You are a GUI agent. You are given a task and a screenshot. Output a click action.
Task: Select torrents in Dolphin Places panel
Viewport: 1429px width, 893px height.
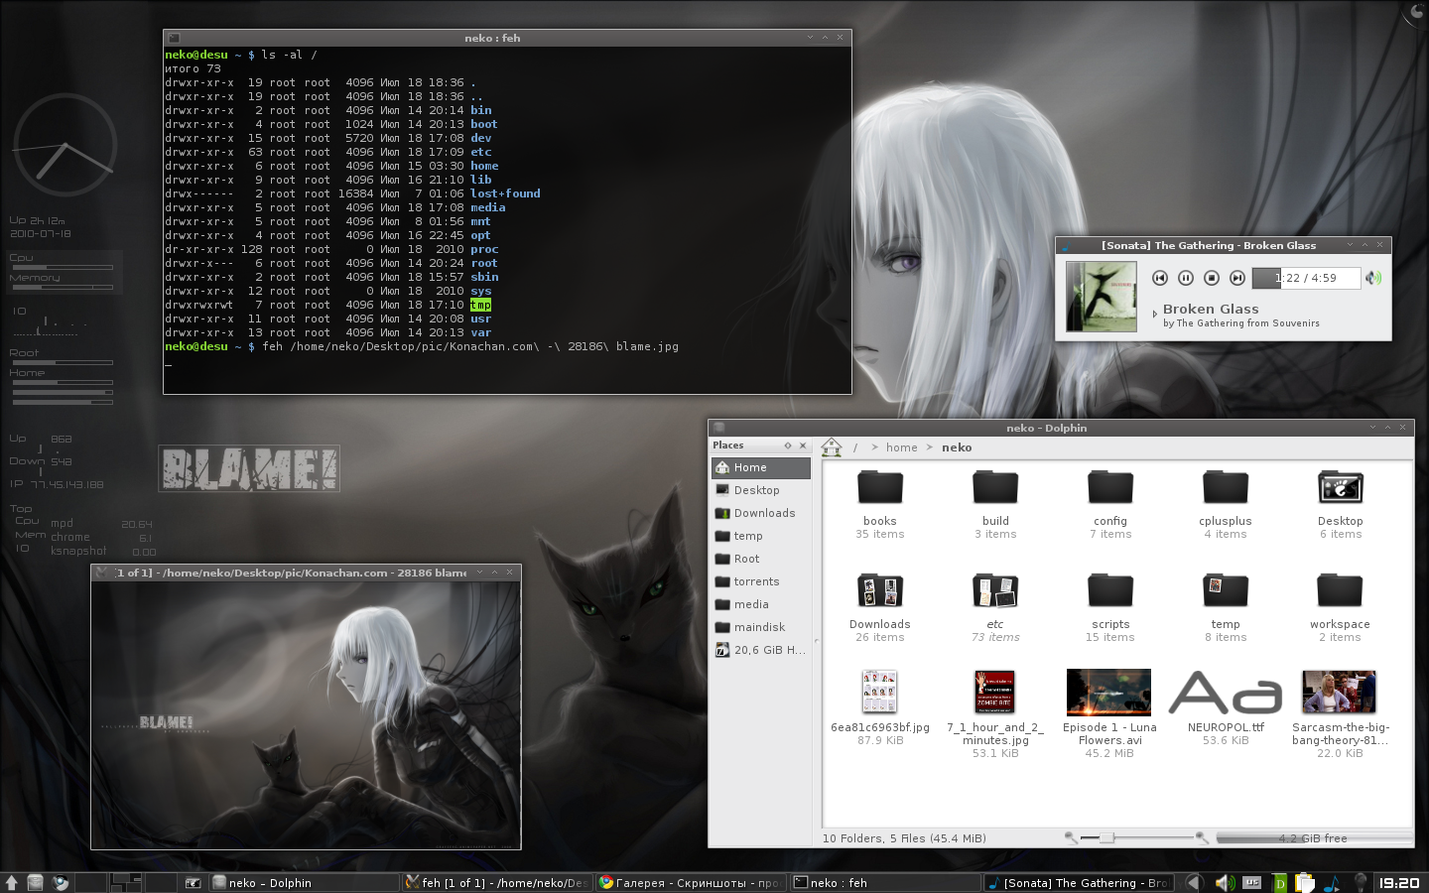761,581
